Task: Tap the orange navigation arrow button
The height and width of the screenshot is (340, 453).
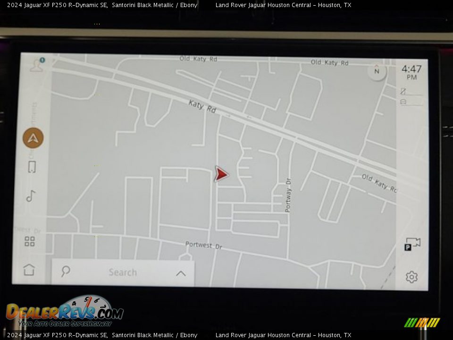Action: (33, 138)
